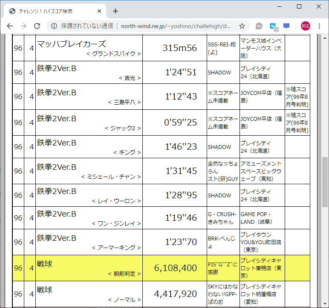329x308 pixels.
Task: Click time 1'46''23
Action: click(181, 147)
